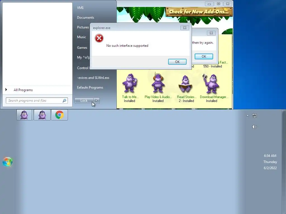Viewport: 286px width, 214px height.
Task: Open Pictures from Start menu
Action: tap(83, 27)
